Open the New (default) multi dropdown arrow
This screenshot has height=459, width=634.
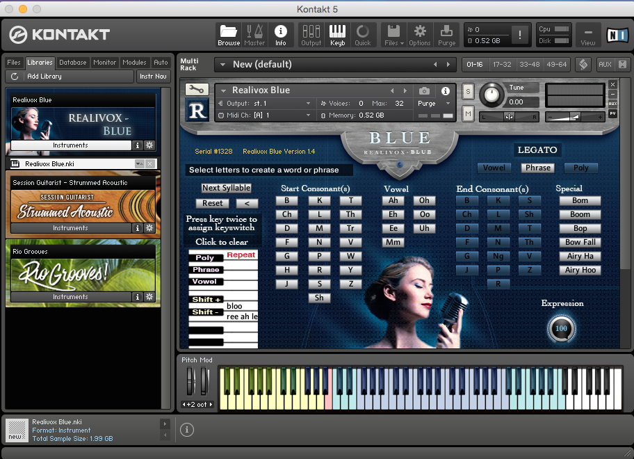pyautogui.click(x=222, y=64)
